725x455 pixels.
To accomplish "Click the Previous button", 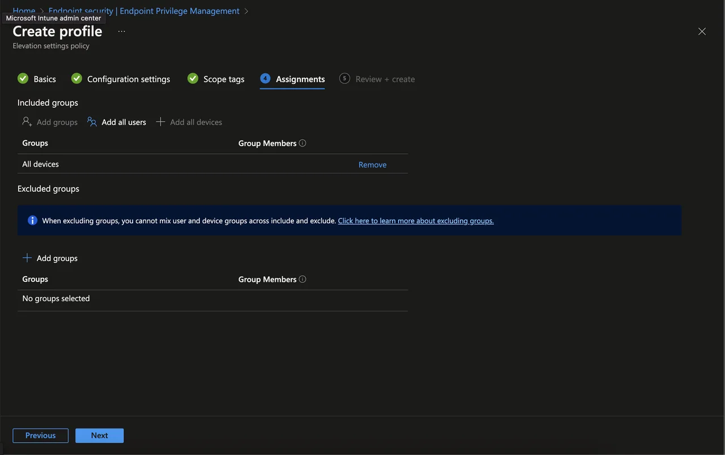I will point(40,435).
